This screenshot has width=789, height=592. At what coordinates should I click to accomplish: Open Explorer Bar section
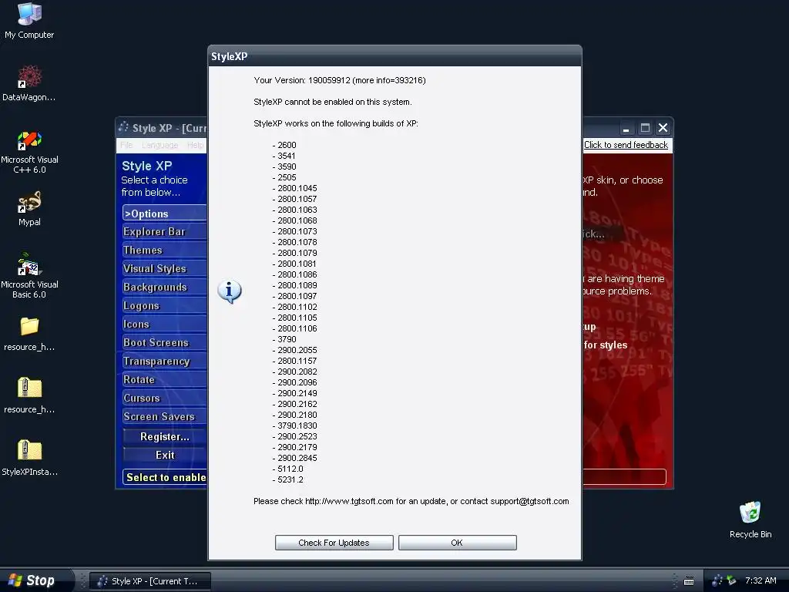[165, 231]
